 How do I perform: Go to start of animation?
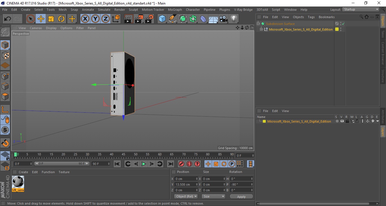[117, 164]
